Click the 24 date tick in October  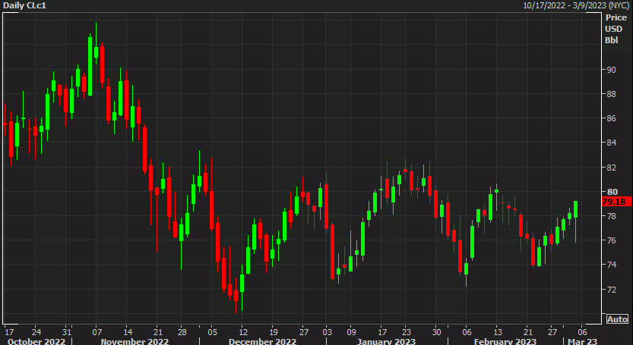pyautogui.click(x=36, y=333)
